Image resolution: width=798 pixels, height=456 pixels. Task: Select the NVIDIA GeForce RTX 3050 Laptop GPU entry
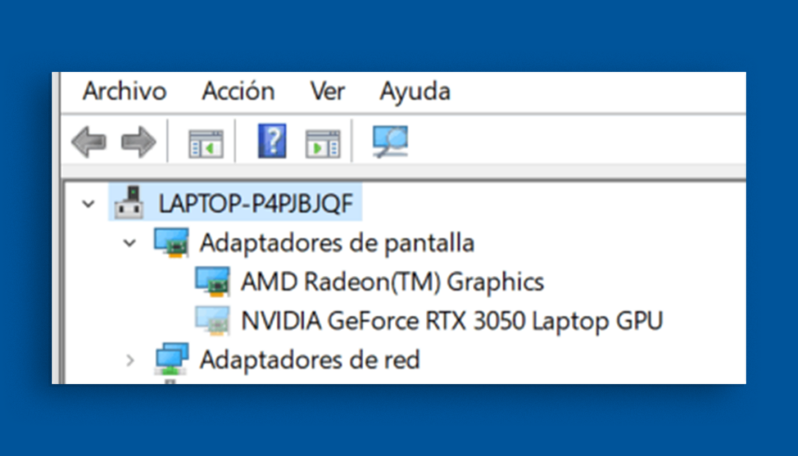pyautogui.click(x=452, y=320)
